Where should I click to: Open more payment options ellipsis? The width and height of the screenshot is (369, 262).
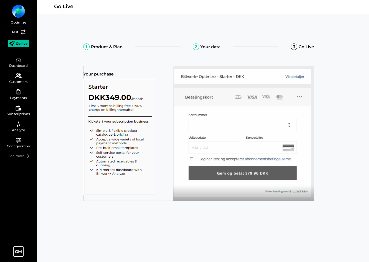300,97
